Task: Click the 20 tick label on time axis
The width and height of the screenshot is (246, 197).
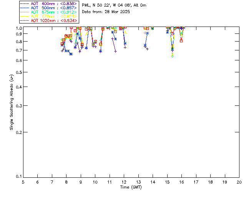Action: (x=239, y=182)
